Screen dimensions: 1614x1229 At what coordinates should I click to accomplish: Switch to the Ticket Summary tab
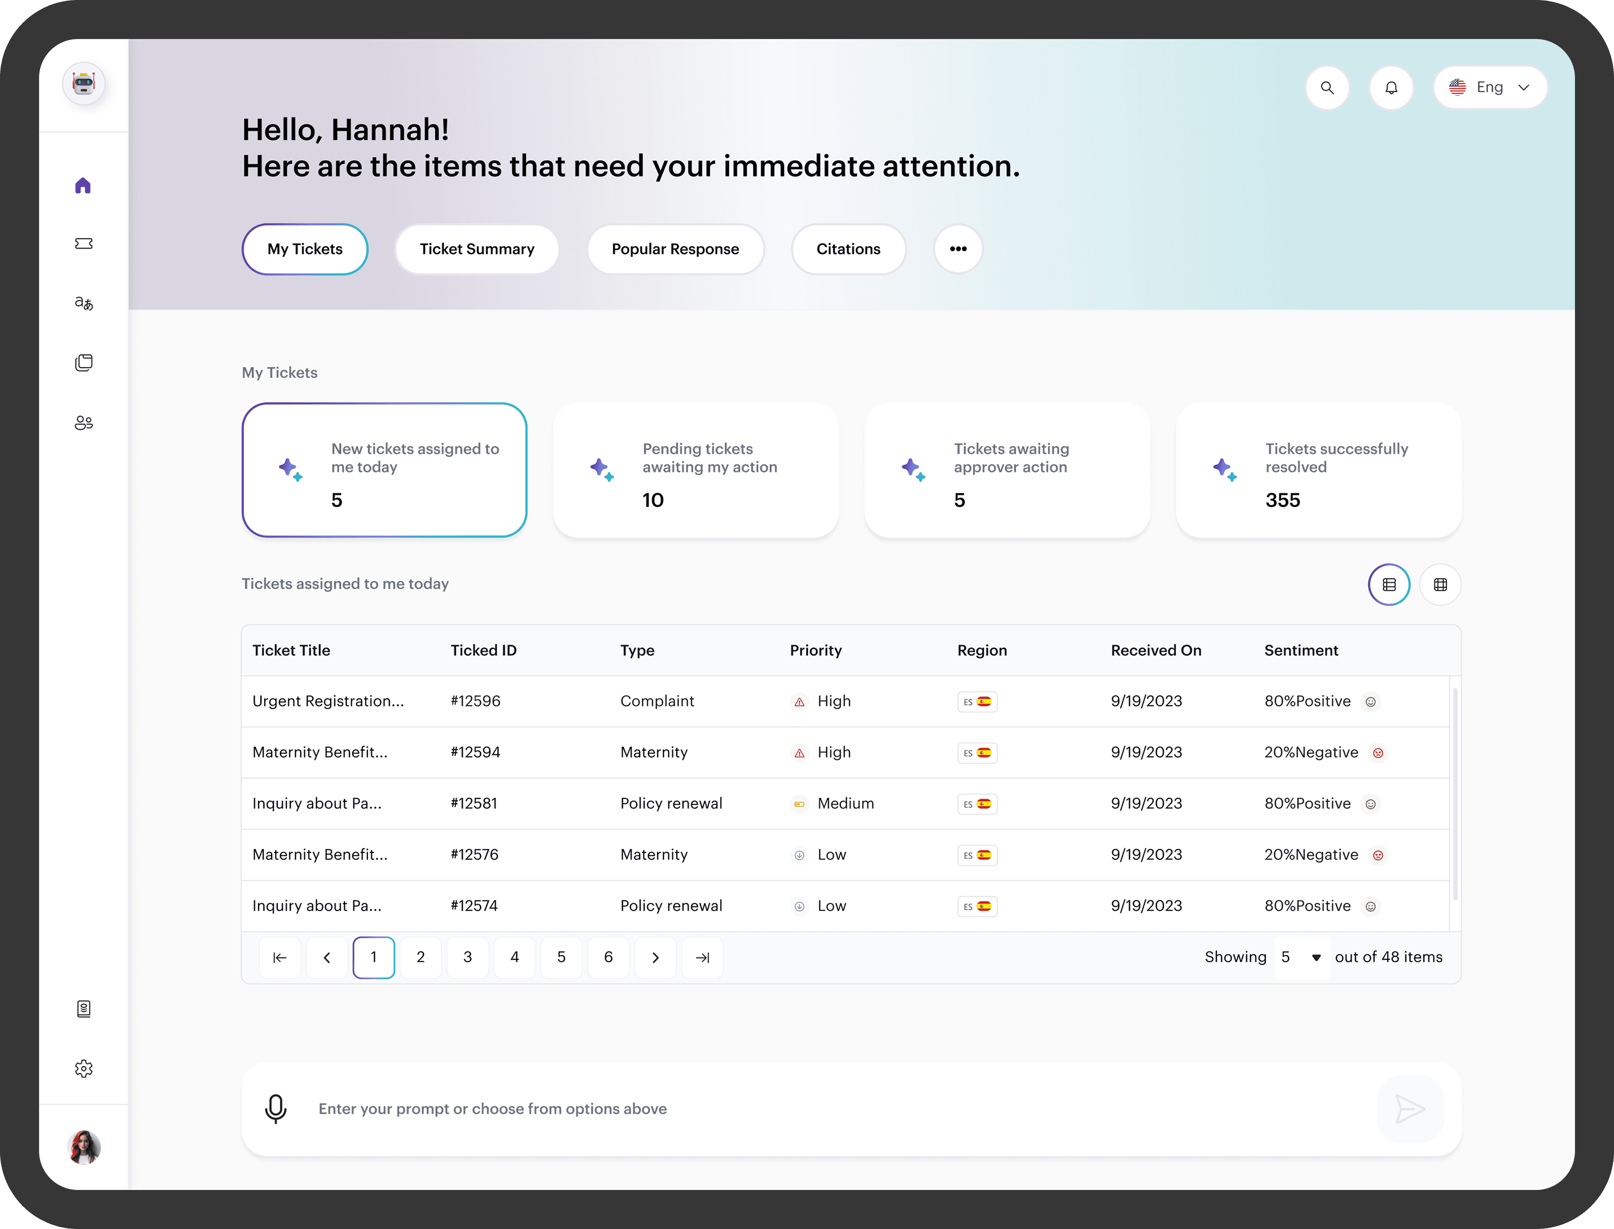pos(477,250)
